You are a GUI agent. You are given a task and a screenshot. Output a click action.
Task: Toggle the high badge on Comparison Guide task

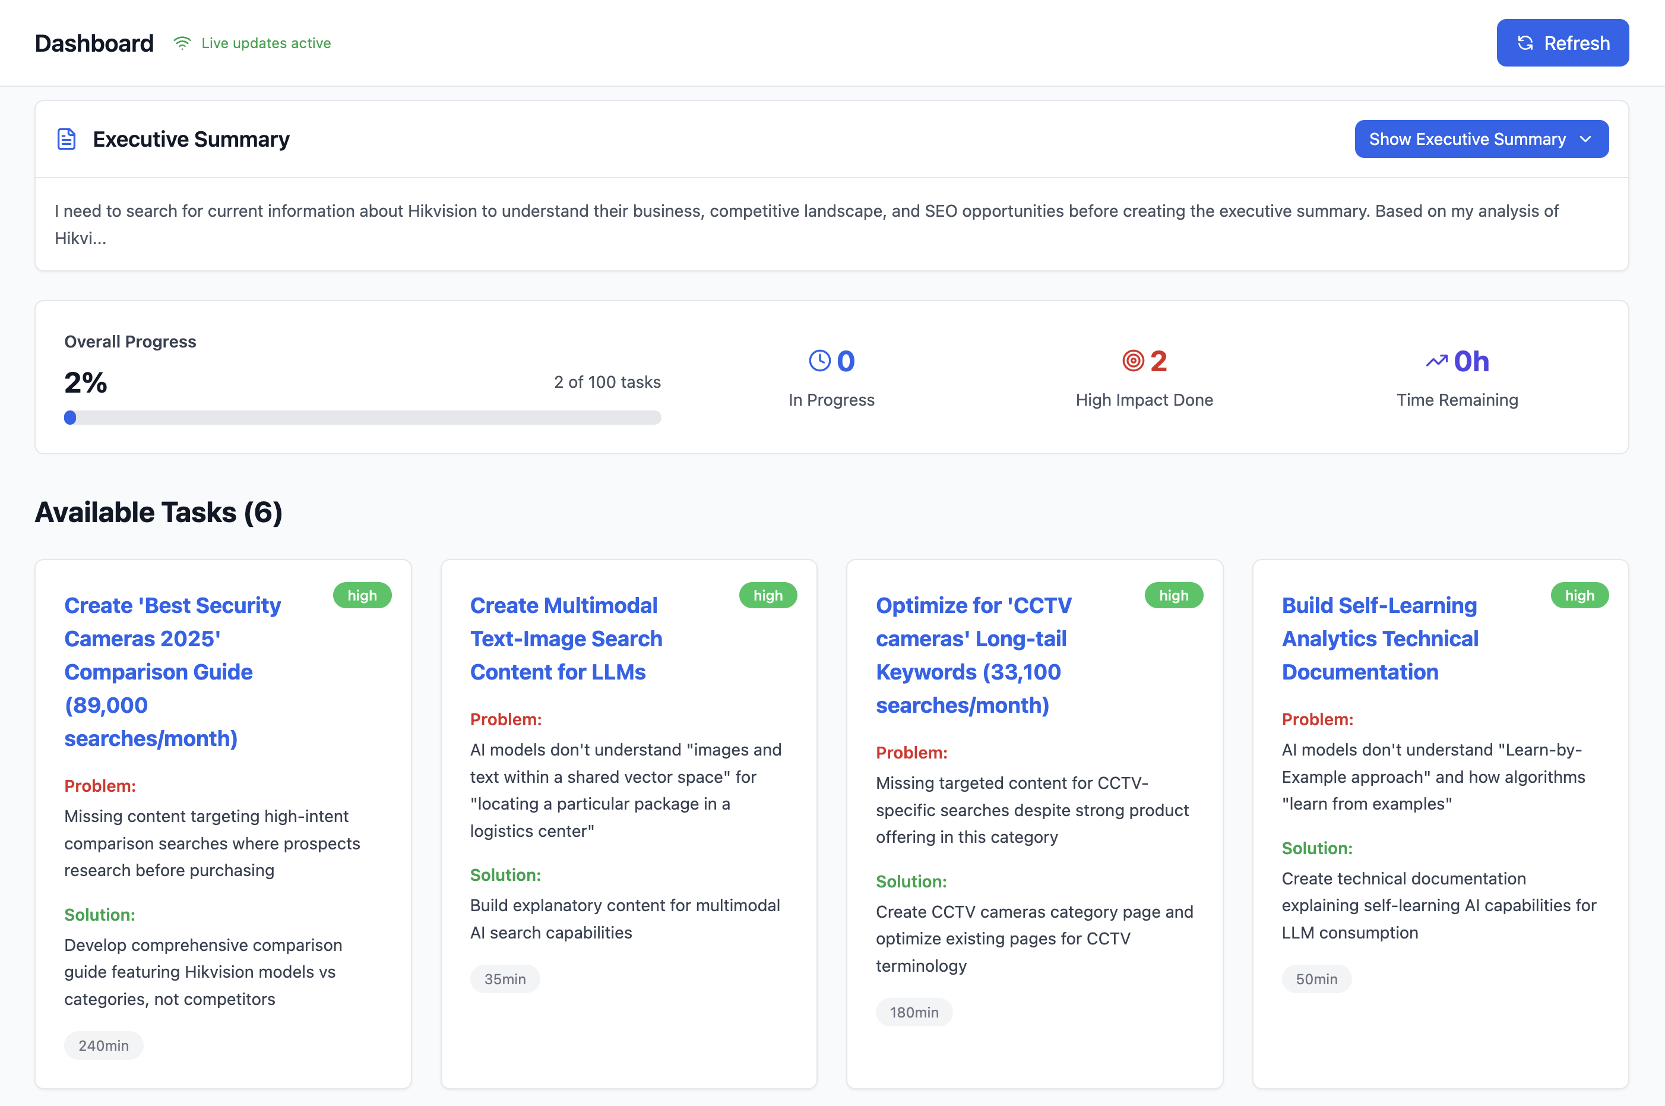(362, 595)
